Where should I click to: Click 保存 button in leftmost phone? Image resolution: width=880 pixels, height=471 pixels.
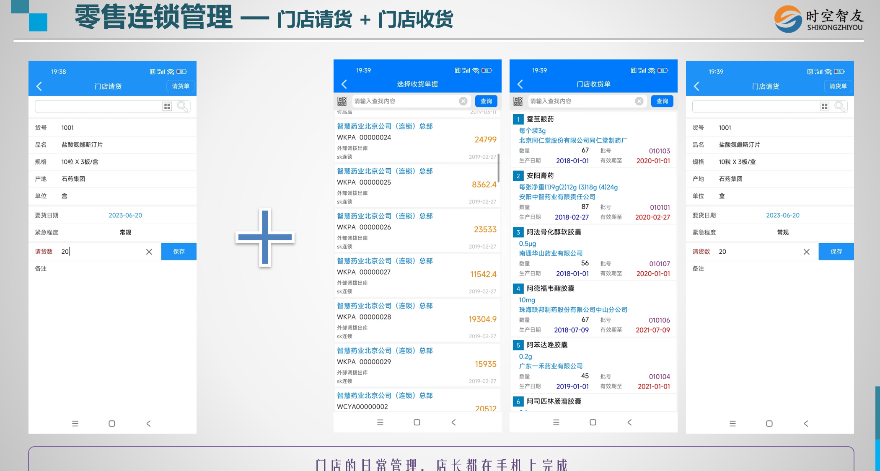click(x=179, y=251)
